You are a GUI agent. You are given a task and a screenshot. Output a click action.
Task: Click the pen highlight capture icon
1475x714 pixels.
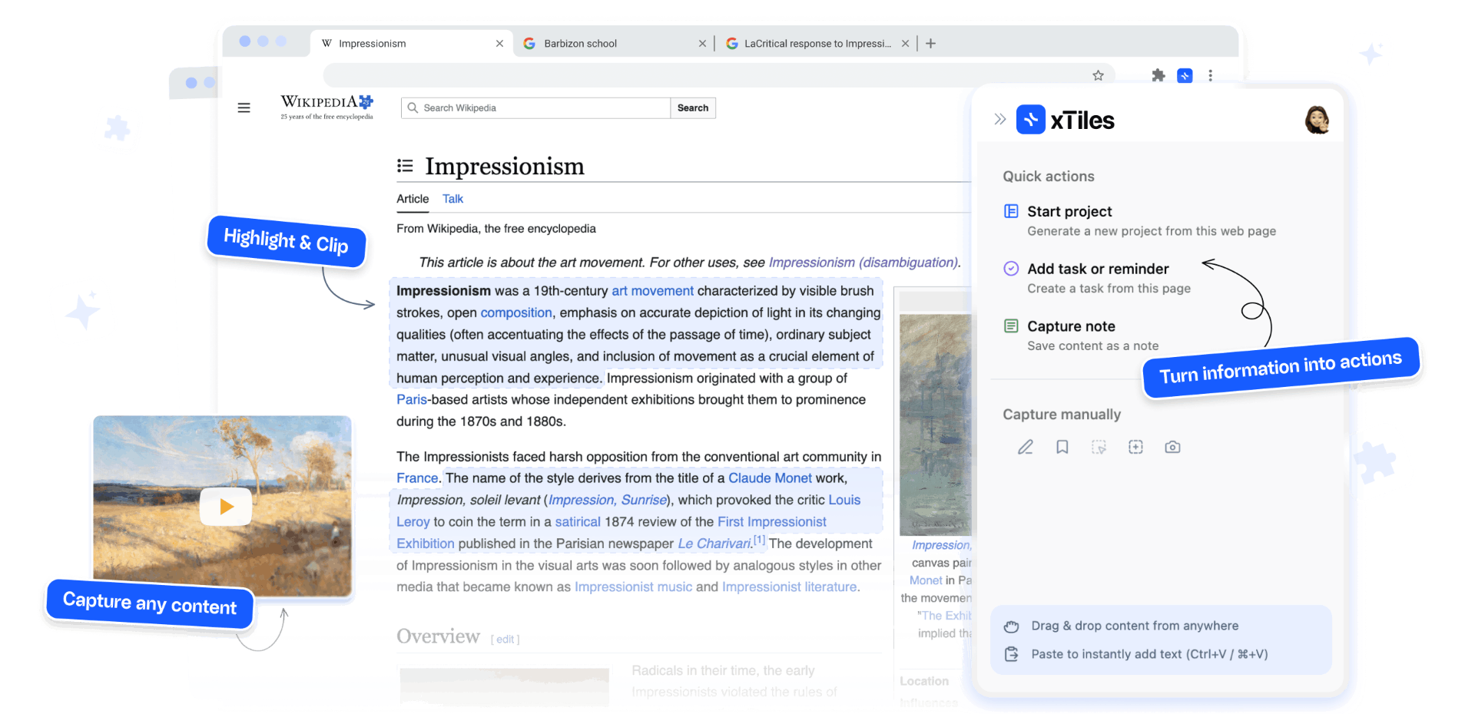(1025, 447)
